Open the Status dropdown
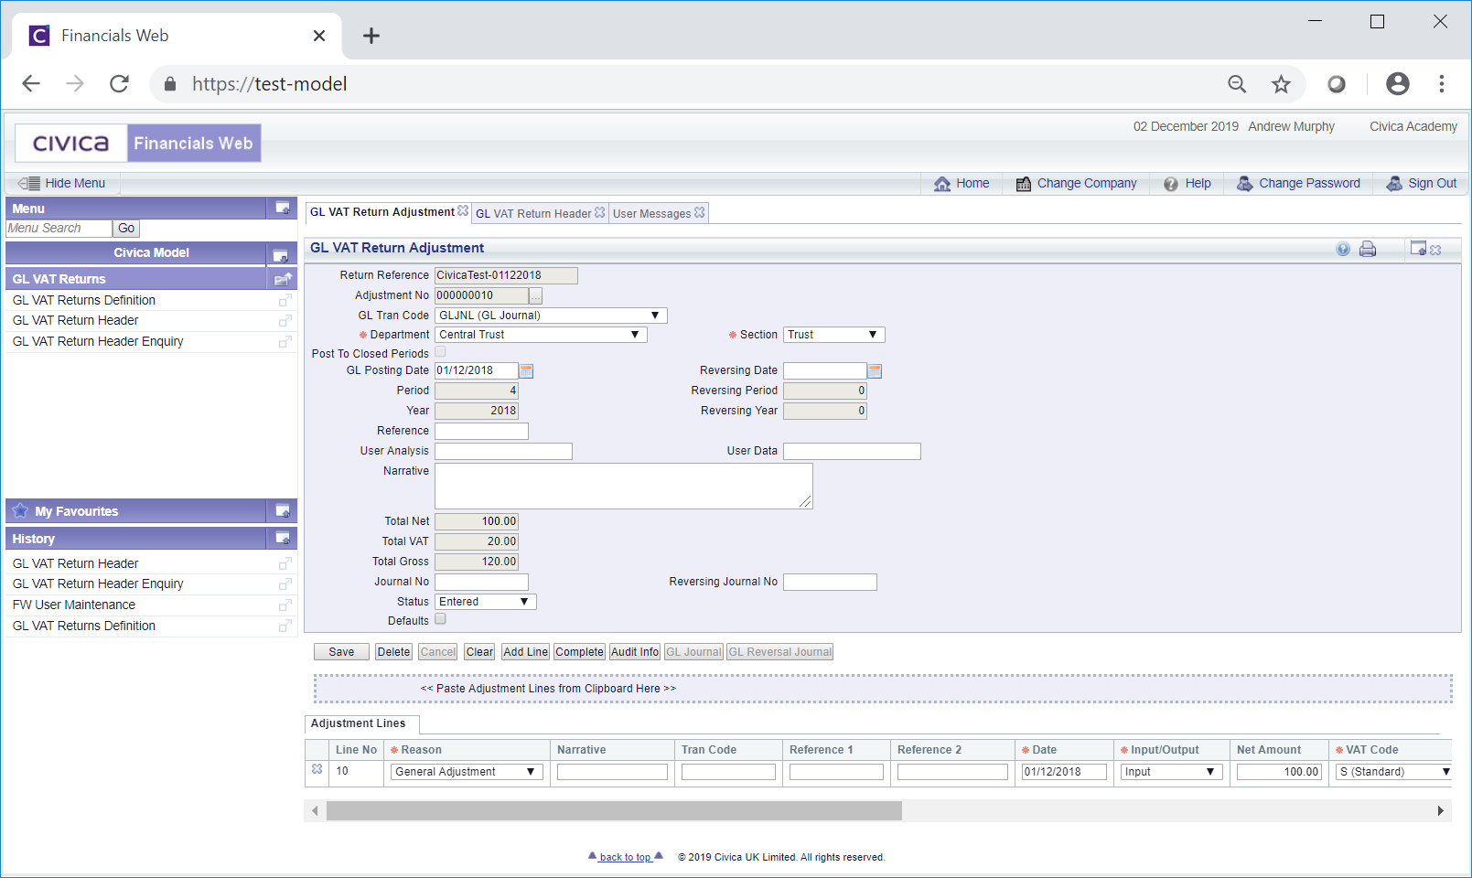The image size is (1472, 878). (x=486, y=602)
